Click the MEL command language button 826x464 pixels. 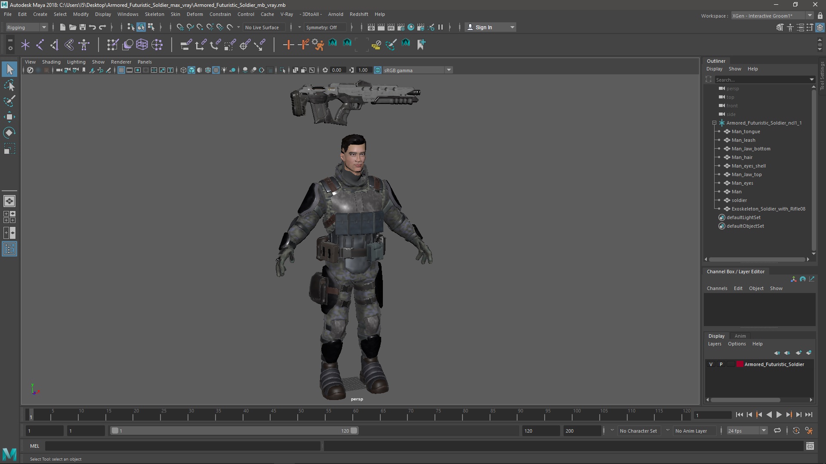(34, 446)
